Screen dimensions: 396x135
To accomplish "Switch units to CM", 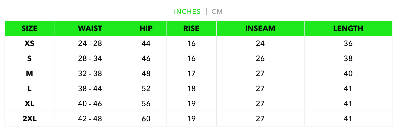I will point(217,12).
